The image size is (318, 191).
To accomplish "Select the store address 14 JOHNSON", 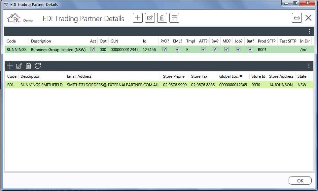I will [x=281, y=85].
